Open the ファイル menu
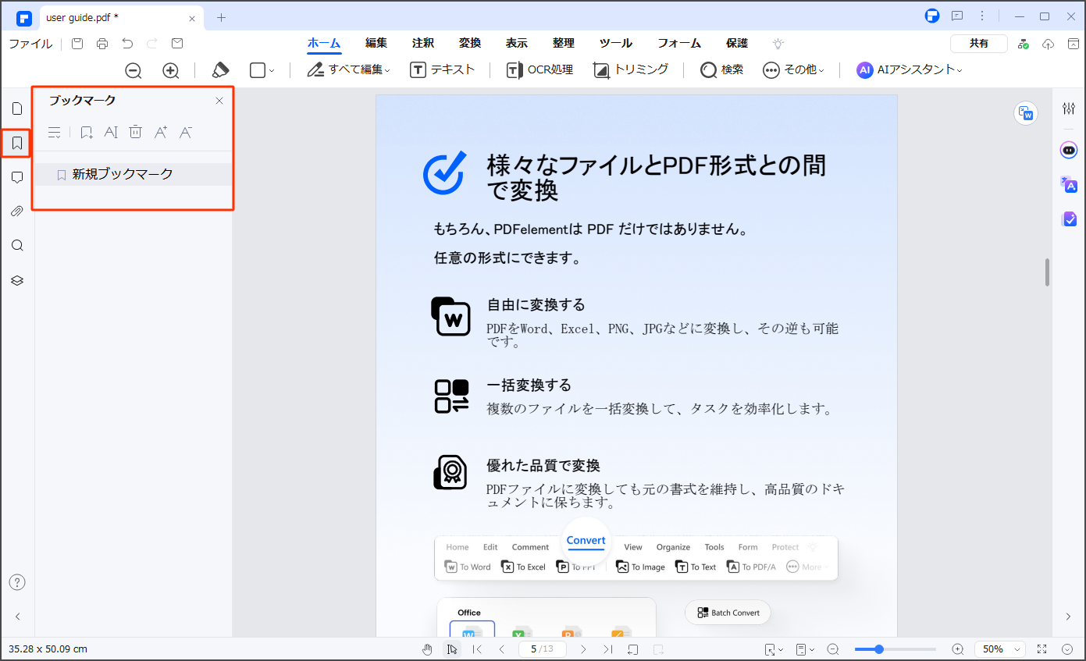 (x=30, y=44)
